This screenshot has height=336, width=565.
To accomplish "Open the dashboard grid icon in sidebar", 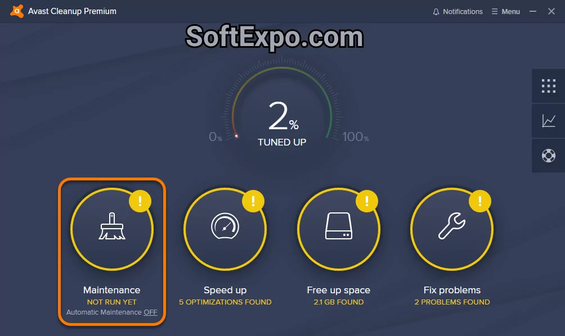I will pos(547,86).
